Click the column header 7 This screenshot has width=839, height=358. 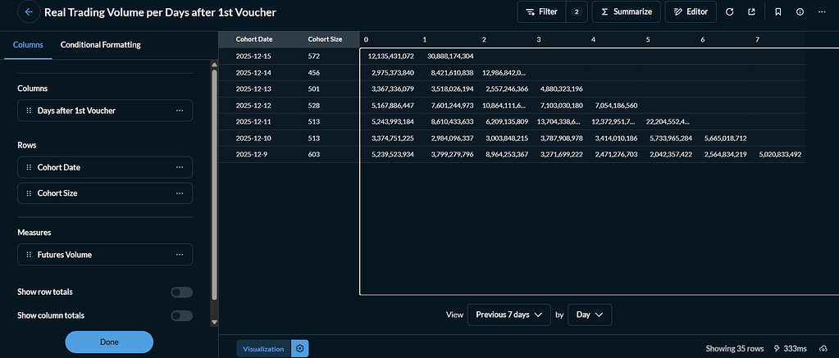point(757,39)
